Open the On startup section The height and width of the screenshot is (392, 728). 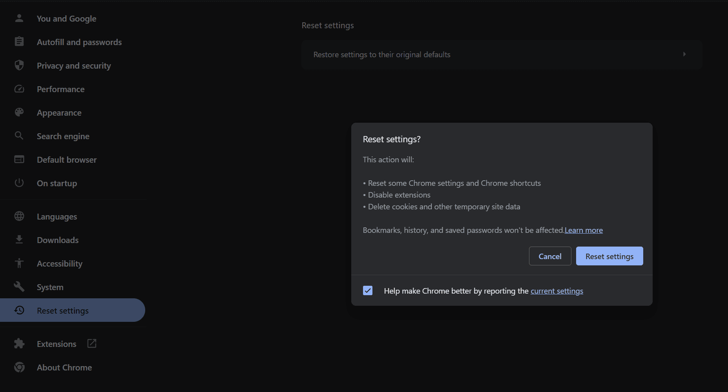[x=57, y=183]
